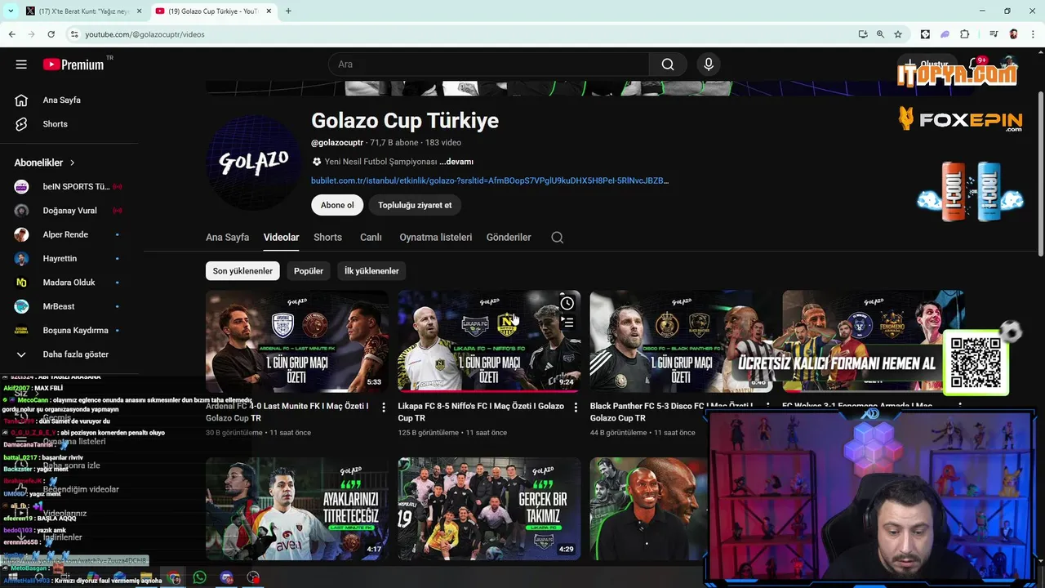Screen dimensions: 1045x588
Task: Open the bubilet.com.tr event link
Action: (x=490, y=180)
